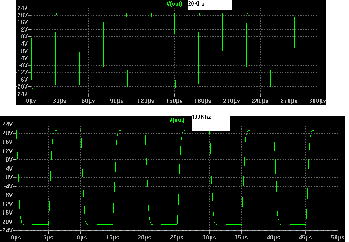Click the -4V axis label in 20KHz plot
Viewport: 349px width, 242px height.
(23, 58)
